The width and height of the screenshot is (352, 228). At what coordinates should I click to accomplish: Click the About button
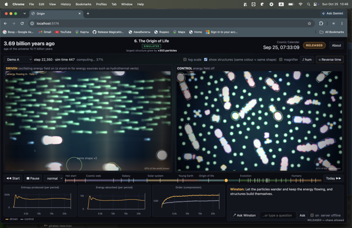336,45
